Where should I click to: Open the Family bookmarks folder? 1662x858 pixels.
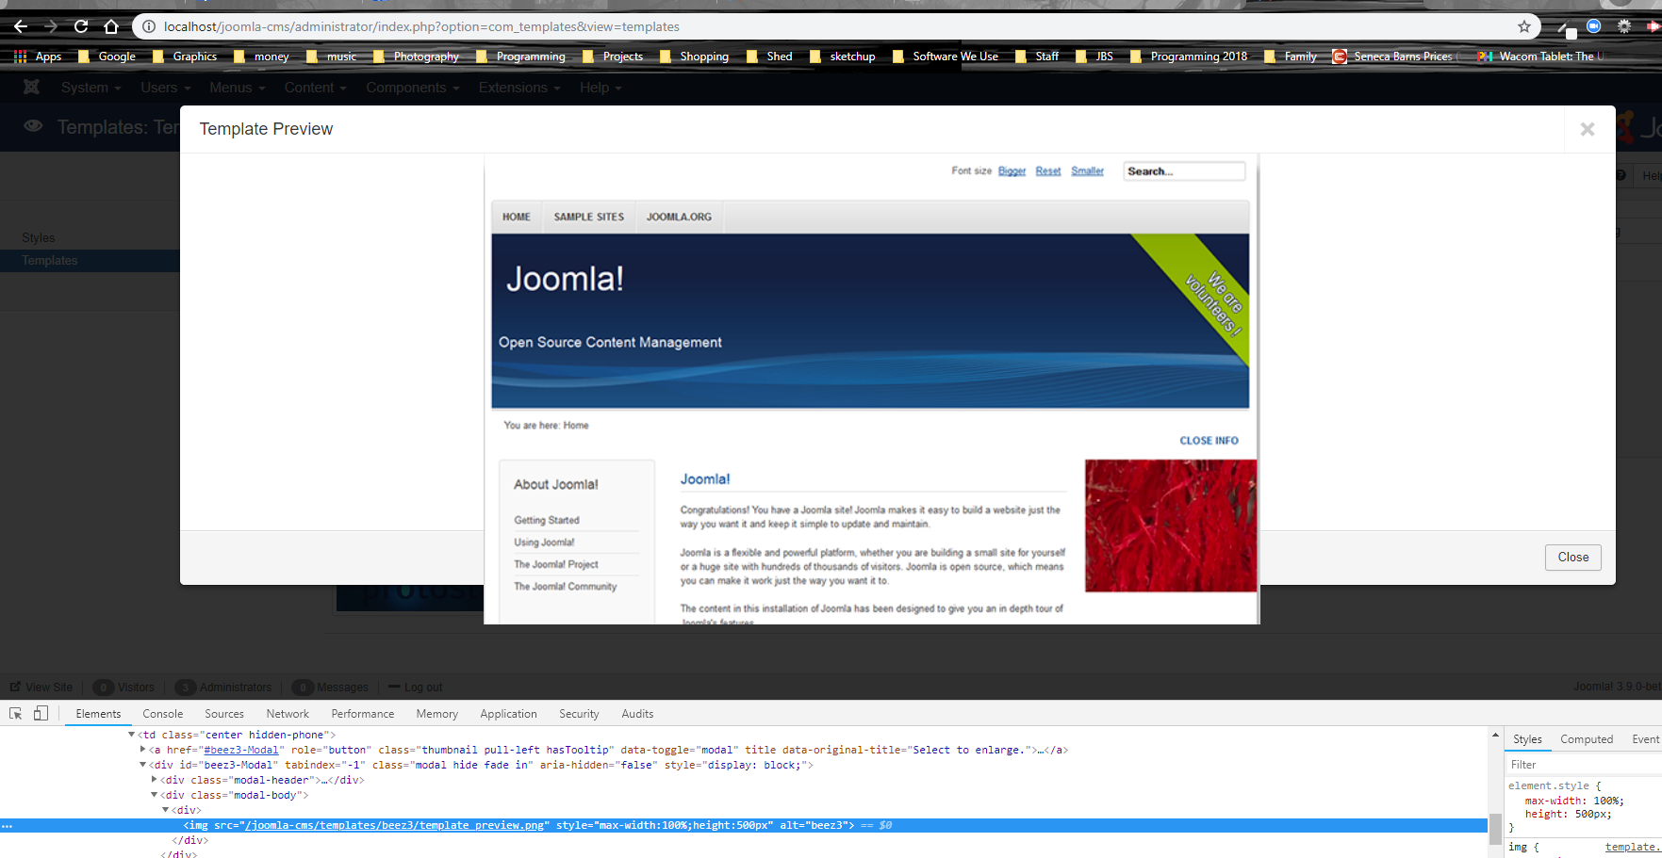(1291, 57)
